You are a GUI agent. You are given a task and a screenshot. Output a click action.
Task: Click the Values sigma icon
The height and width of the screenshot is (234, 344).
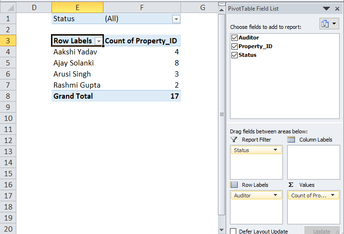[291, 185]
